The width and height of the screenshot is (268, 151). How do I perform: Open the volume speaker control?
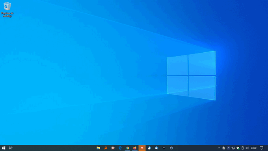point(247,148)
